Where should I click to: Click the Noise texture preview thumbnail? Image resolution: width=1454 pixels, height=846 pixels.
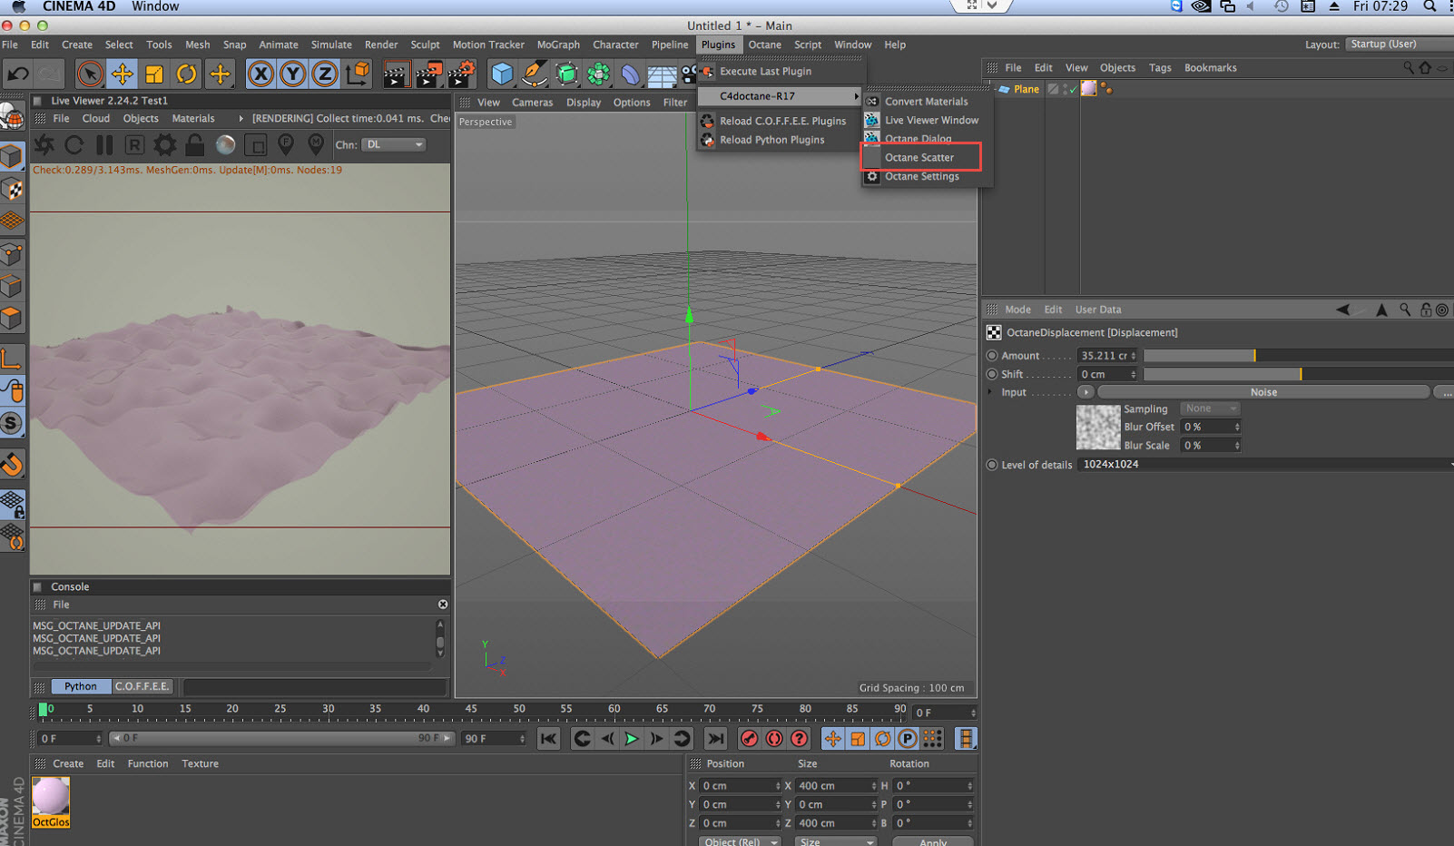pos(1098,428)
